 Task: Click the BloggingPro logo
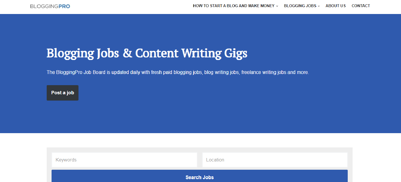click(x=50, y=6)
